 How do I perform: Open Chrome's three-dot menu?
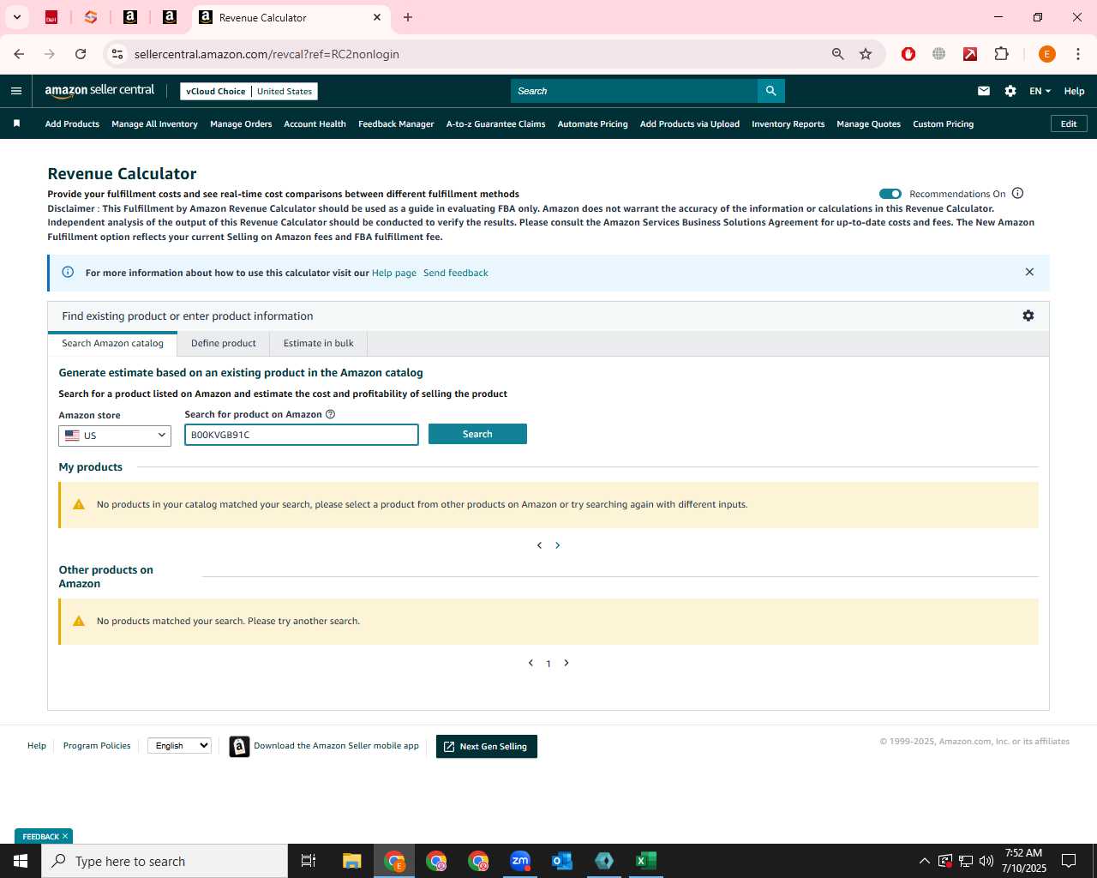(x=1078, y=54)
